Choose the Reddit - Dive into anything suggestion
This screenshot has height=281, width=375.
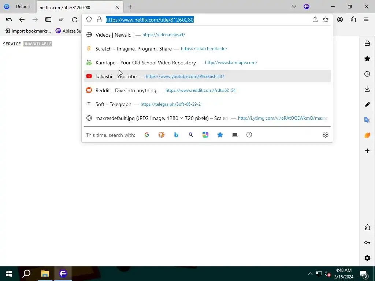[207, 90]
